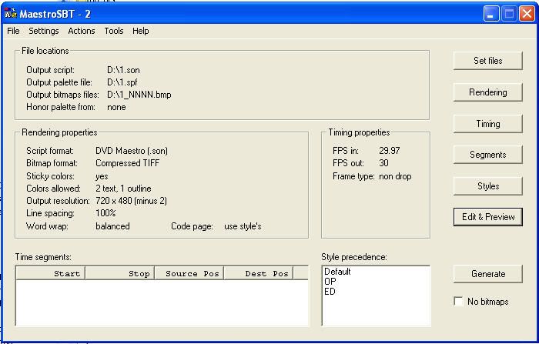Close the MaestroSBT window

click(x=527, y=14)
